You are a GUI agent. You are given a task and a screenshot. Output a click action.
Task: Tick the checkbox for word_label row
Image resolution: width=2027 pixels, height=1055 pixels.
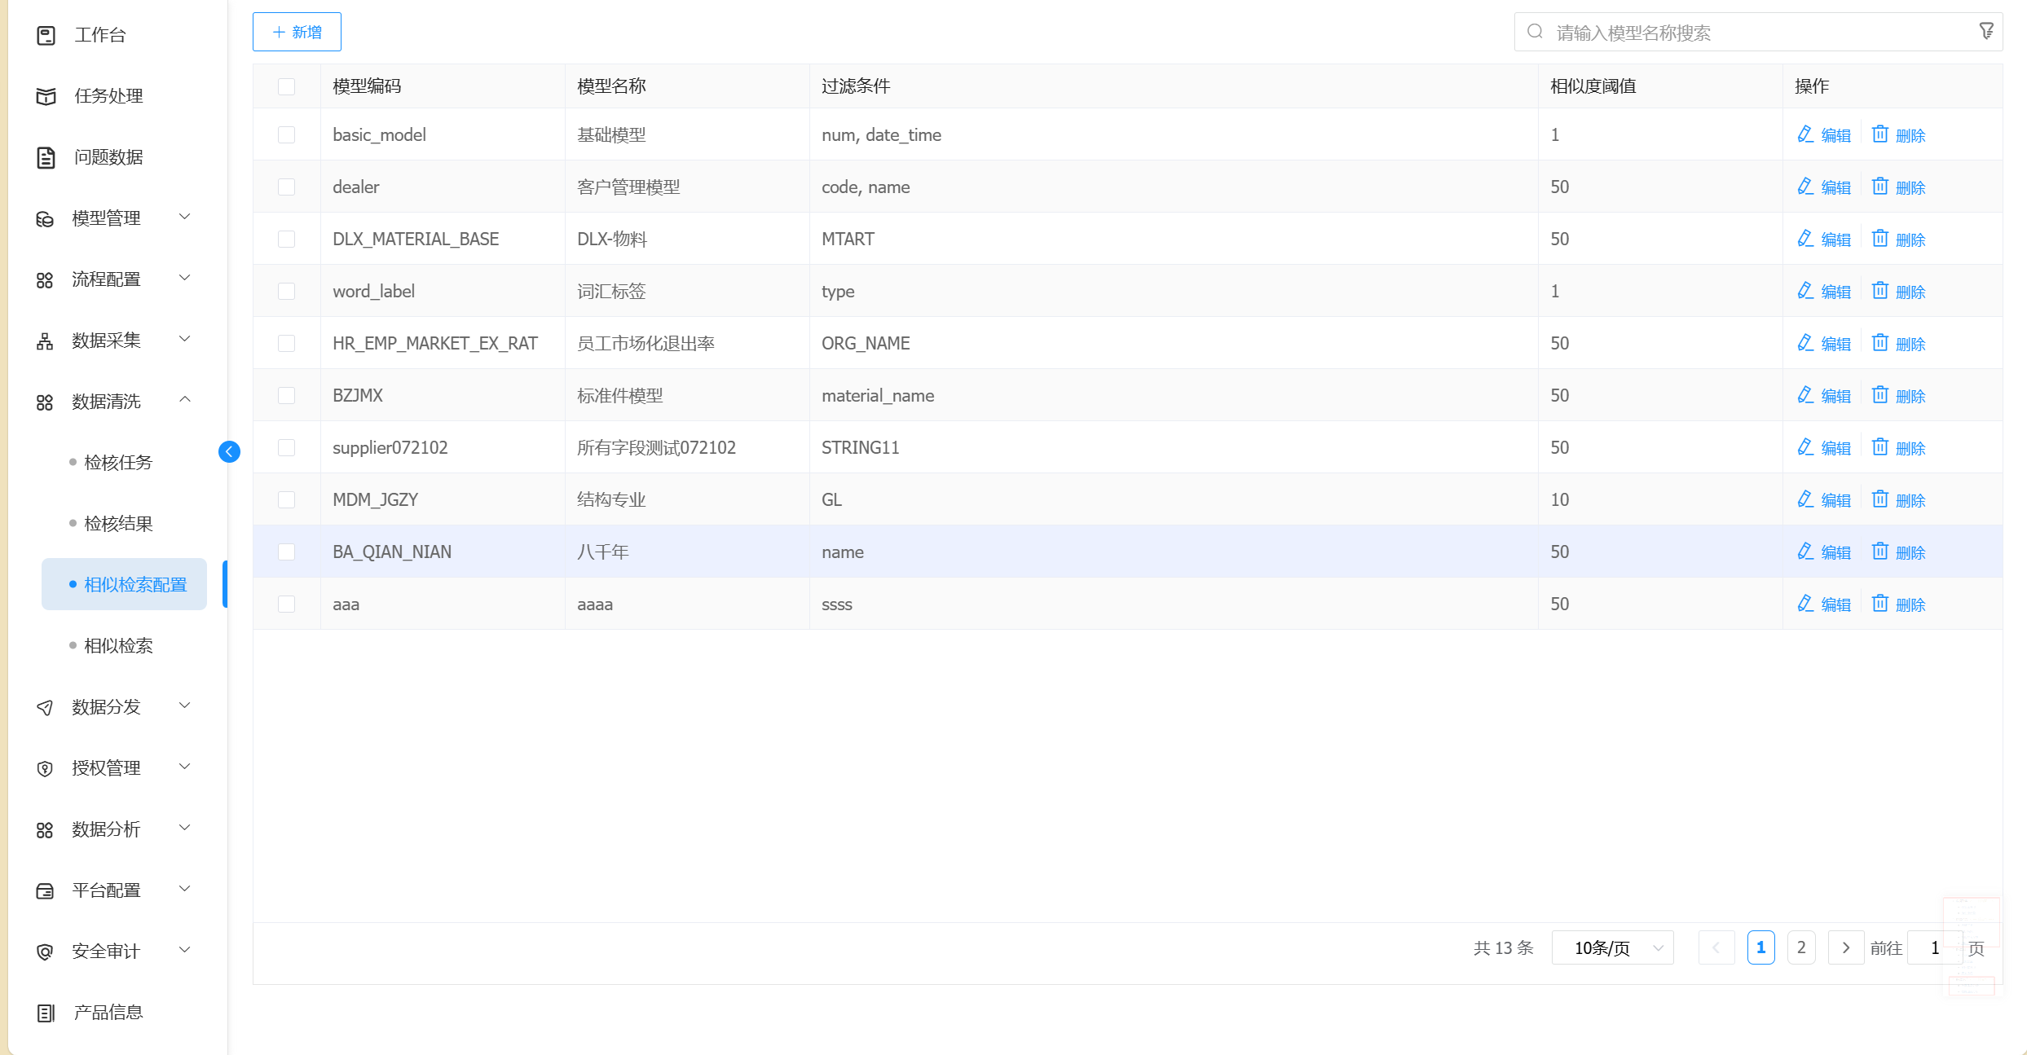286,291
